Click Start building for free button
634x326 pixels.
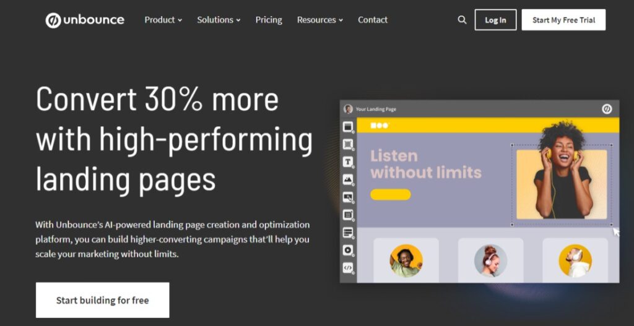[x=102, y=300]
